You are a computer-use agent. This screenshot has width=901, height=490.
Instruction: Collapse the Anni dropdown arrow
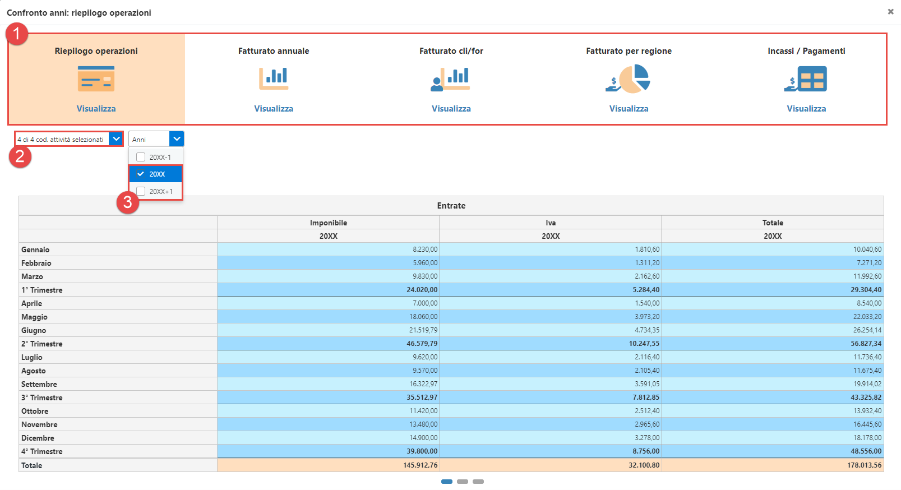point(177,139)
